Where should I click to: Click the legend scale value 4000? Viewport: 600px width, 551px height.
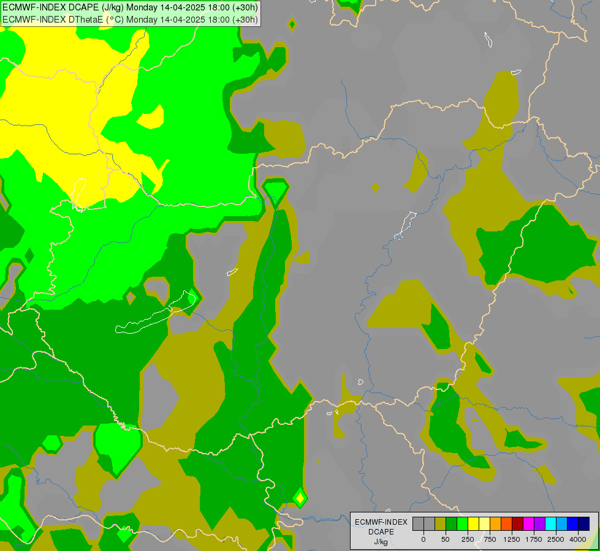click(x=578, y=539)
